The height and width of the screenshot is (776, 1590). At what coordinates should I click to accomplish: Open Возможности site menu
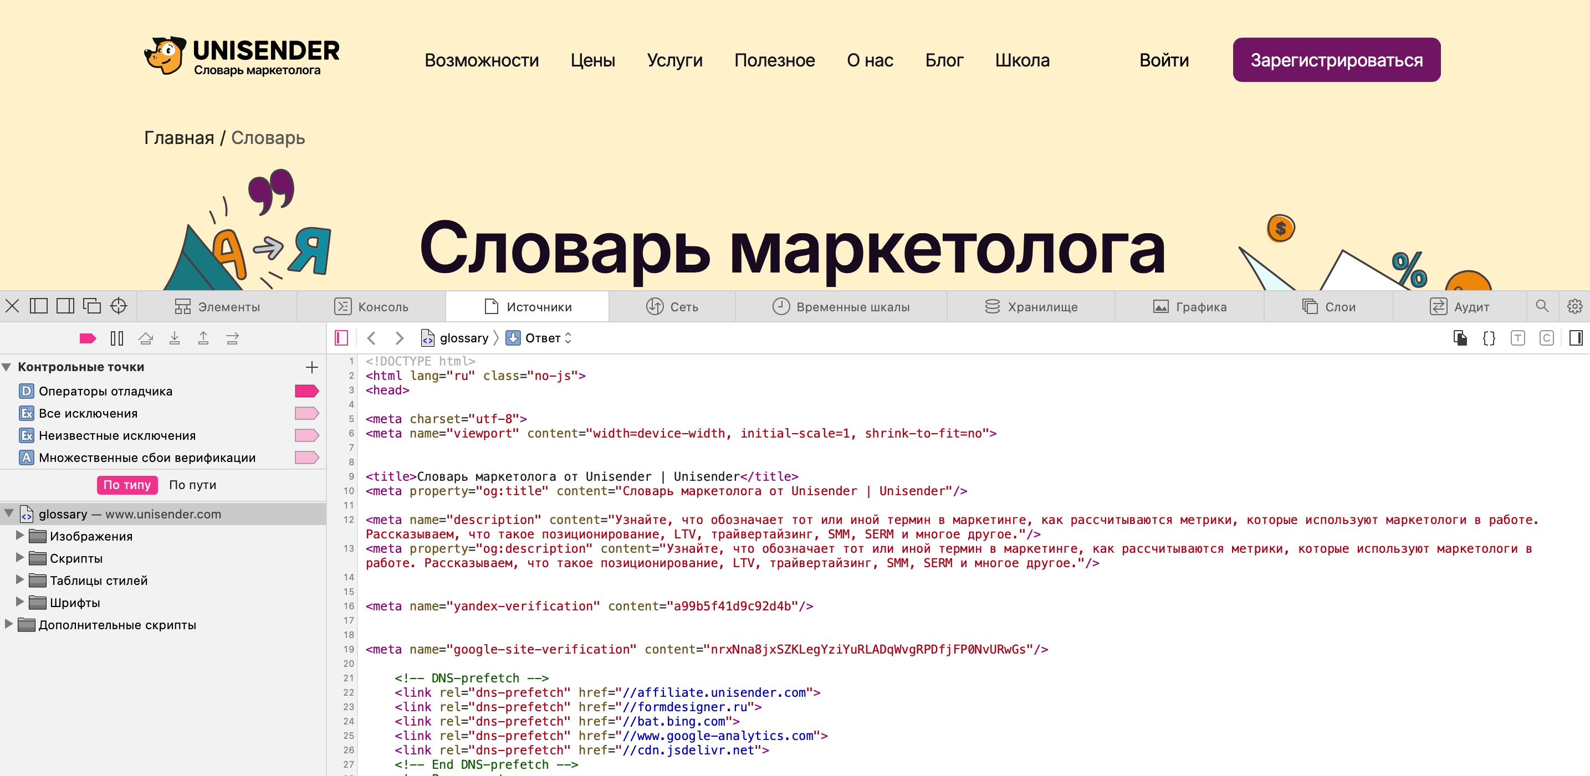tap(482, 60)
